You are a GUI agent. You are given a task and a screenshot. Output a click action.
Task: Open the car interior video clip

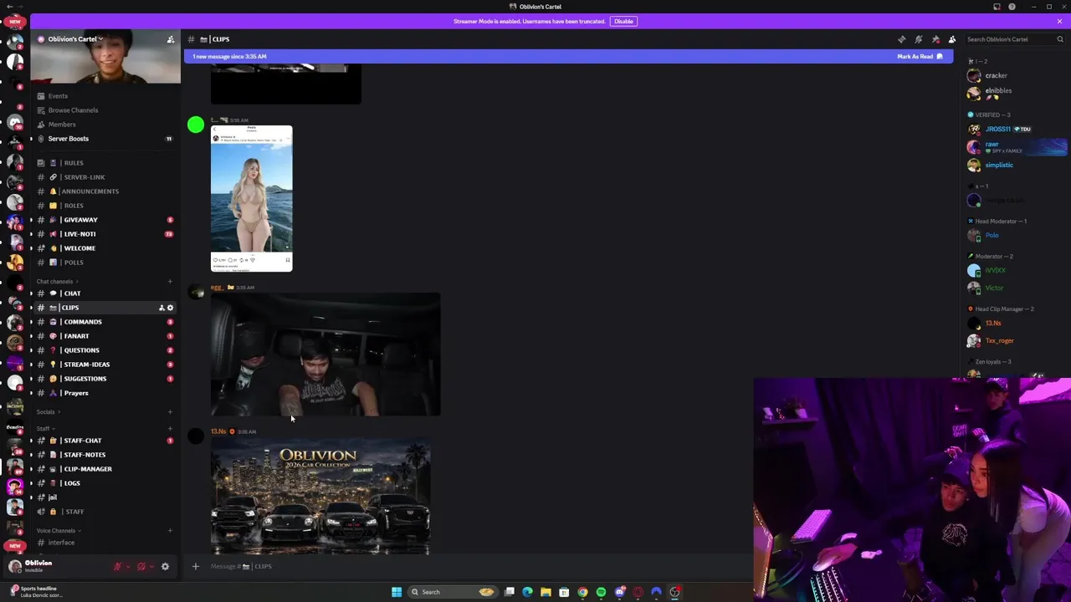325,355
